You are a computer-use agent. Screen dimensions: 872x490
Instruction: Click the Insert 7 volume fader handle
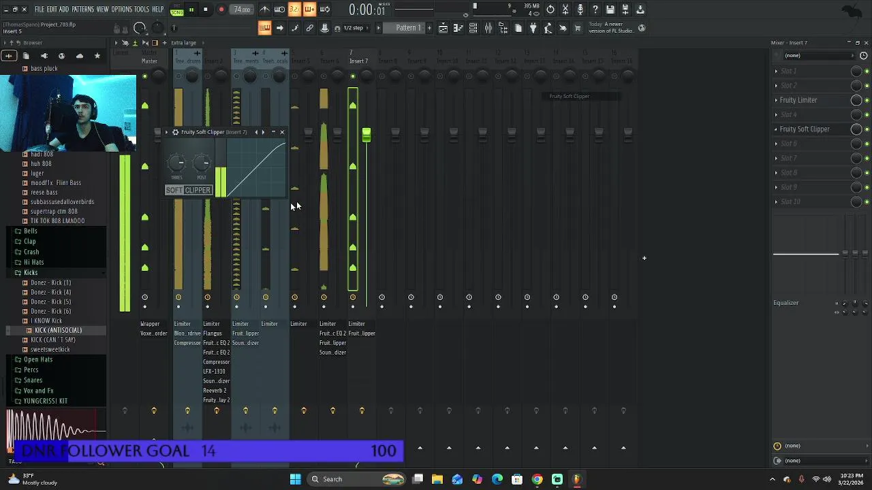click(367, 135)
